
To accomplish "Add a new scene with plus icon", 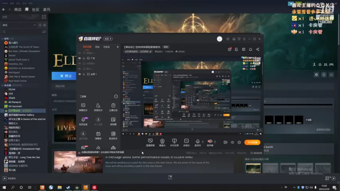I will coord(118,47).
